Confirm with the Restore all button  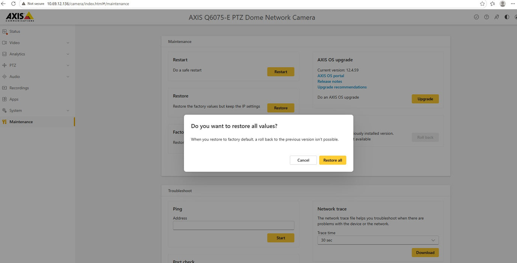click(333, 160)
